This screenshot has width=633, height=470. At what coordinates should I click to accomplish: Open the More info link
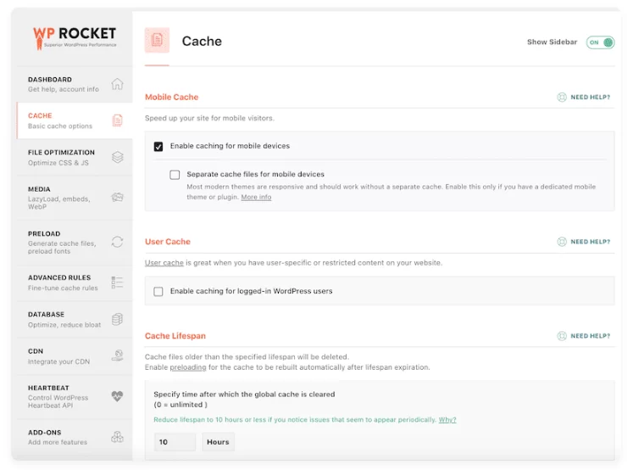(x=257, y=197)
